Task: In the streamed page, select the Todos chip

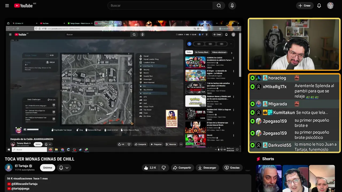Action: click(x=189, y=52)
